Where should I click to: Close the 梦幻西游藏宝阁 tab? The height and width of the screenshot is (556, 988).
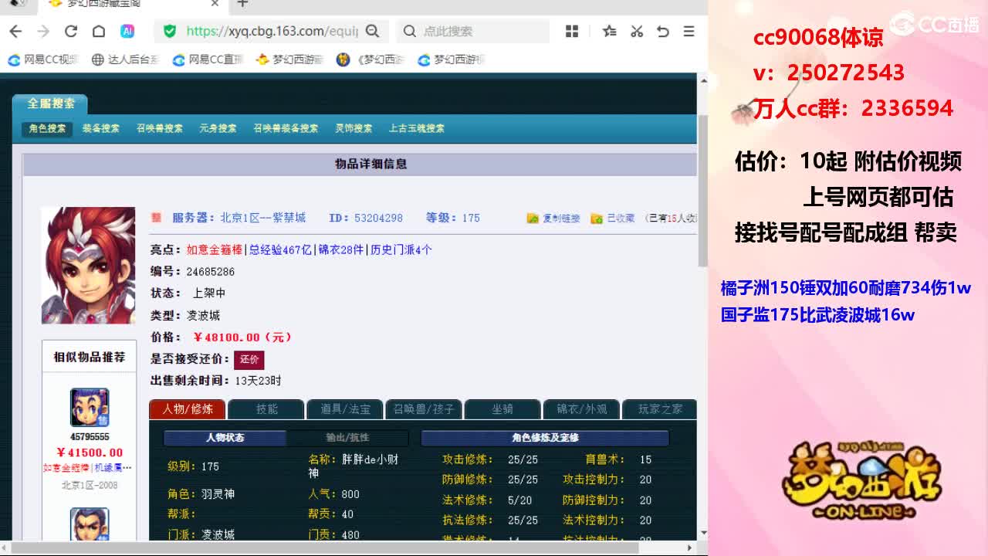(215, 4)
